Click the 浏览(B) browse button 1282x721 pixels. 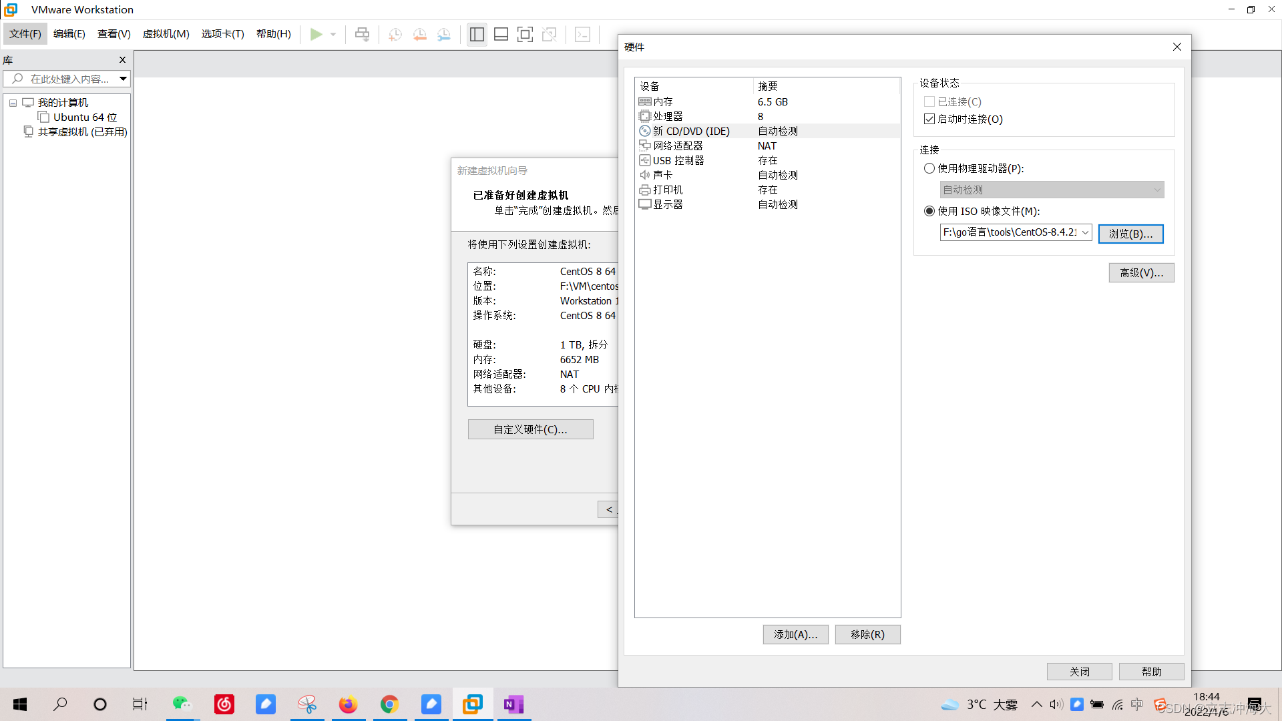1130,234
